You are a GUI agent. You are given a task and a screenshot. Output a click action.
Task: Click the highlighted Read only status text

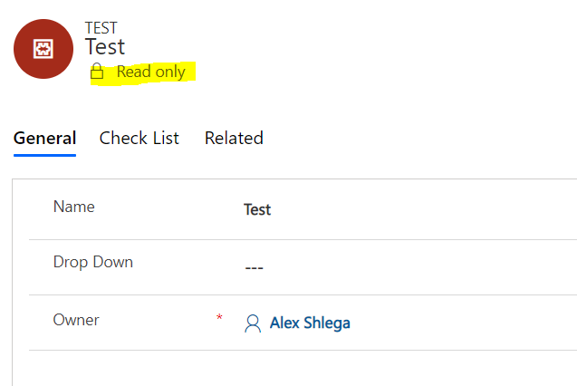(x=150, y=72)
